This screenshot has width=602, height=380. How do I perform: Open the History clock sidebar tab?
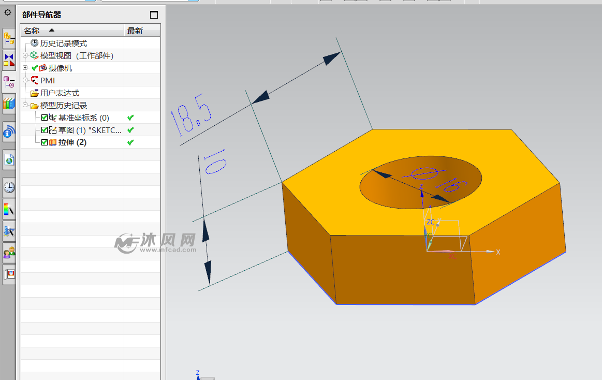9,187
